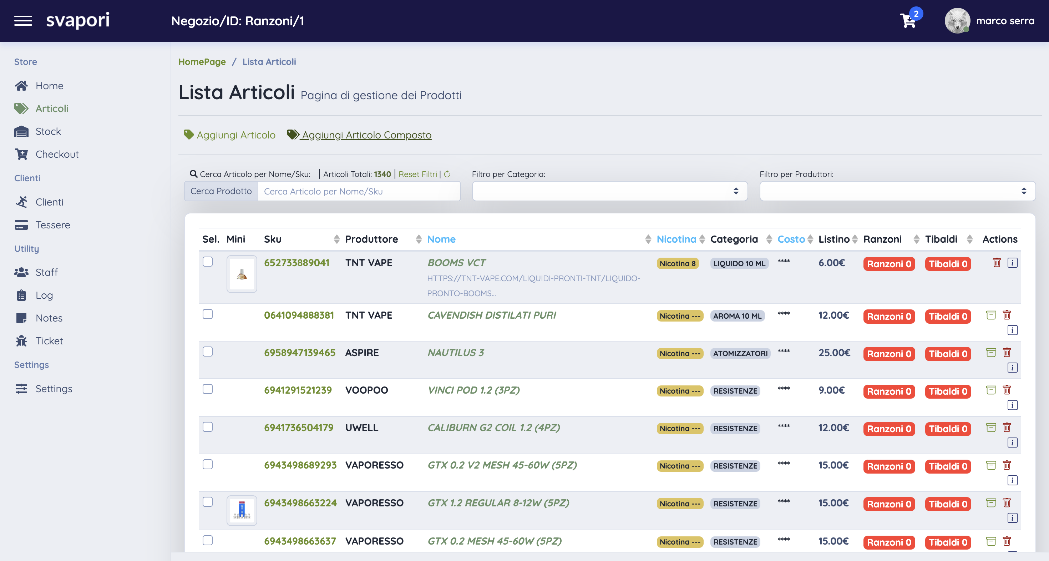Image resolution: width=1049 pixels, height=561 pixels.
Task: Sort table by Sku column
Action: (336, 239)
